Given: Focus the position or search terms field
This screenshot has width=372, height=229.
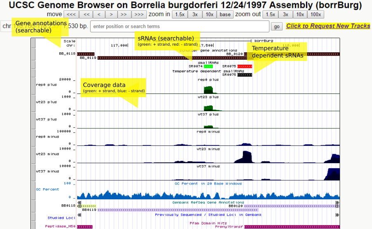Looking at the screenshot, I should [180, 26].
